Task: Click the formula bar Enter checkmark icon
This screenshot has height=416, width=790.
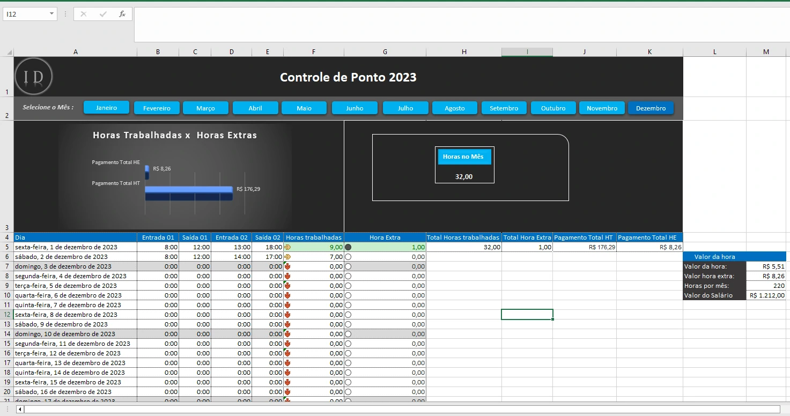Action: [x=103, y=14]
